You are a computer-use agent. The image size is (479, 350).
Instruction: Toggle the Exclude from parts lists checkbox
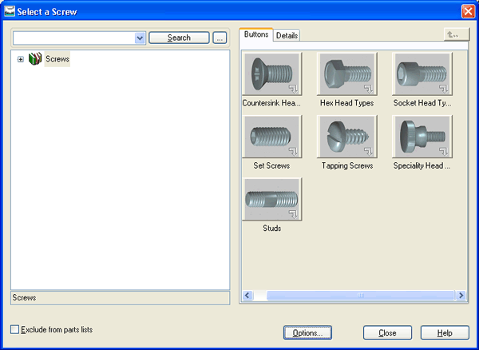pos(15,329)
